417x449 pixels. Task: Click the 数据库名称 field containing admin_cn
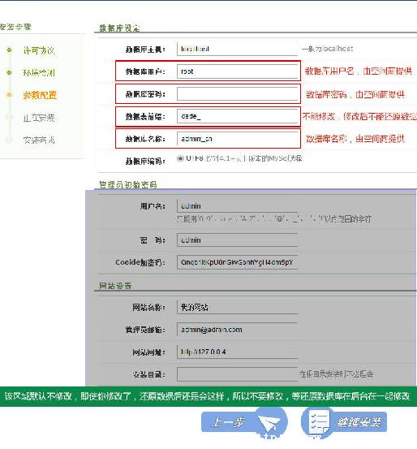(x=237, y=139)
